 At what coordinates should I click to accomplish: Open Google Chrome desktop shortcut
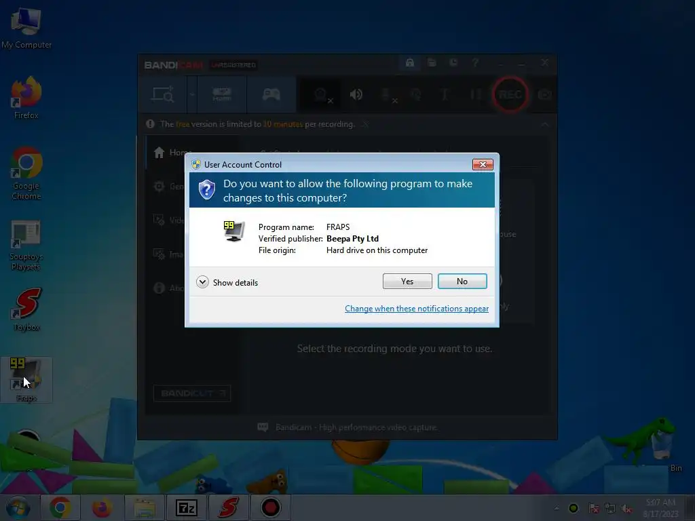pos(26,173)
